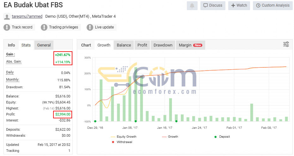294x156 pixels.
Task: Select the Growth chart tab
Action: tap(104, 45)
